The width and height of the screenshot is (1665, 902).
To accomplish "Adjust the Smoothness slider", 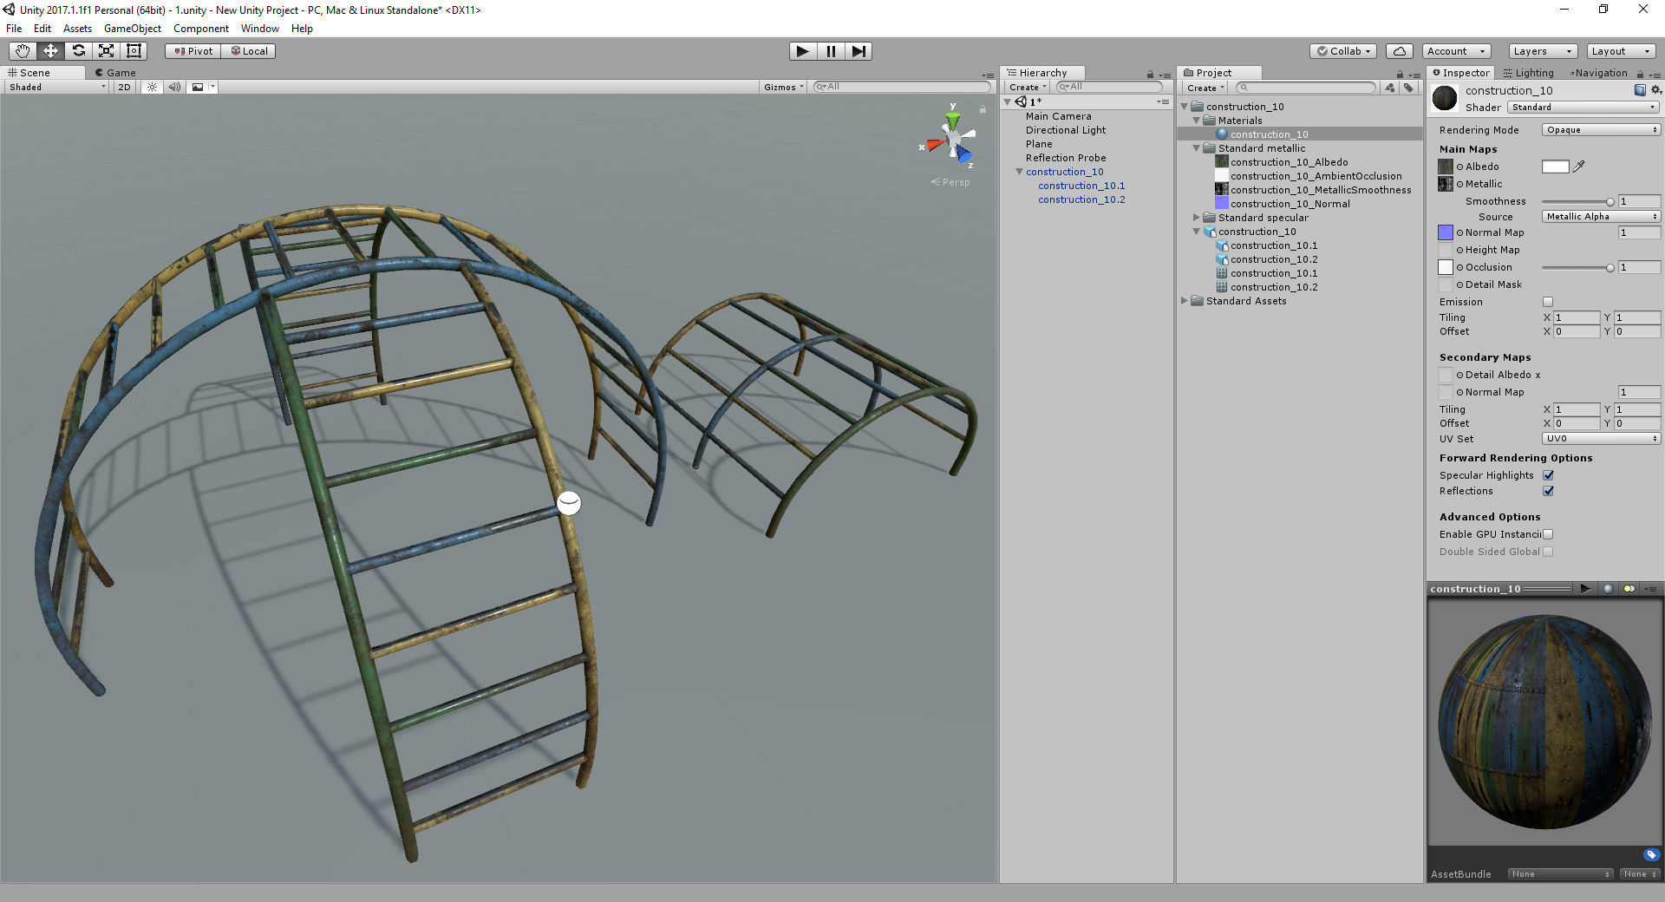I will click(1577, 201).
